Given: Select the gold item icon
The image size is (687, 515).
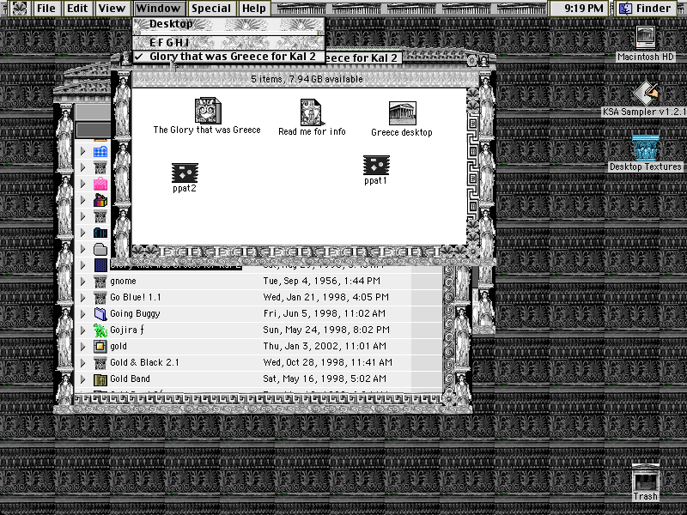Looking at the screenshot, I should point(100,347).
